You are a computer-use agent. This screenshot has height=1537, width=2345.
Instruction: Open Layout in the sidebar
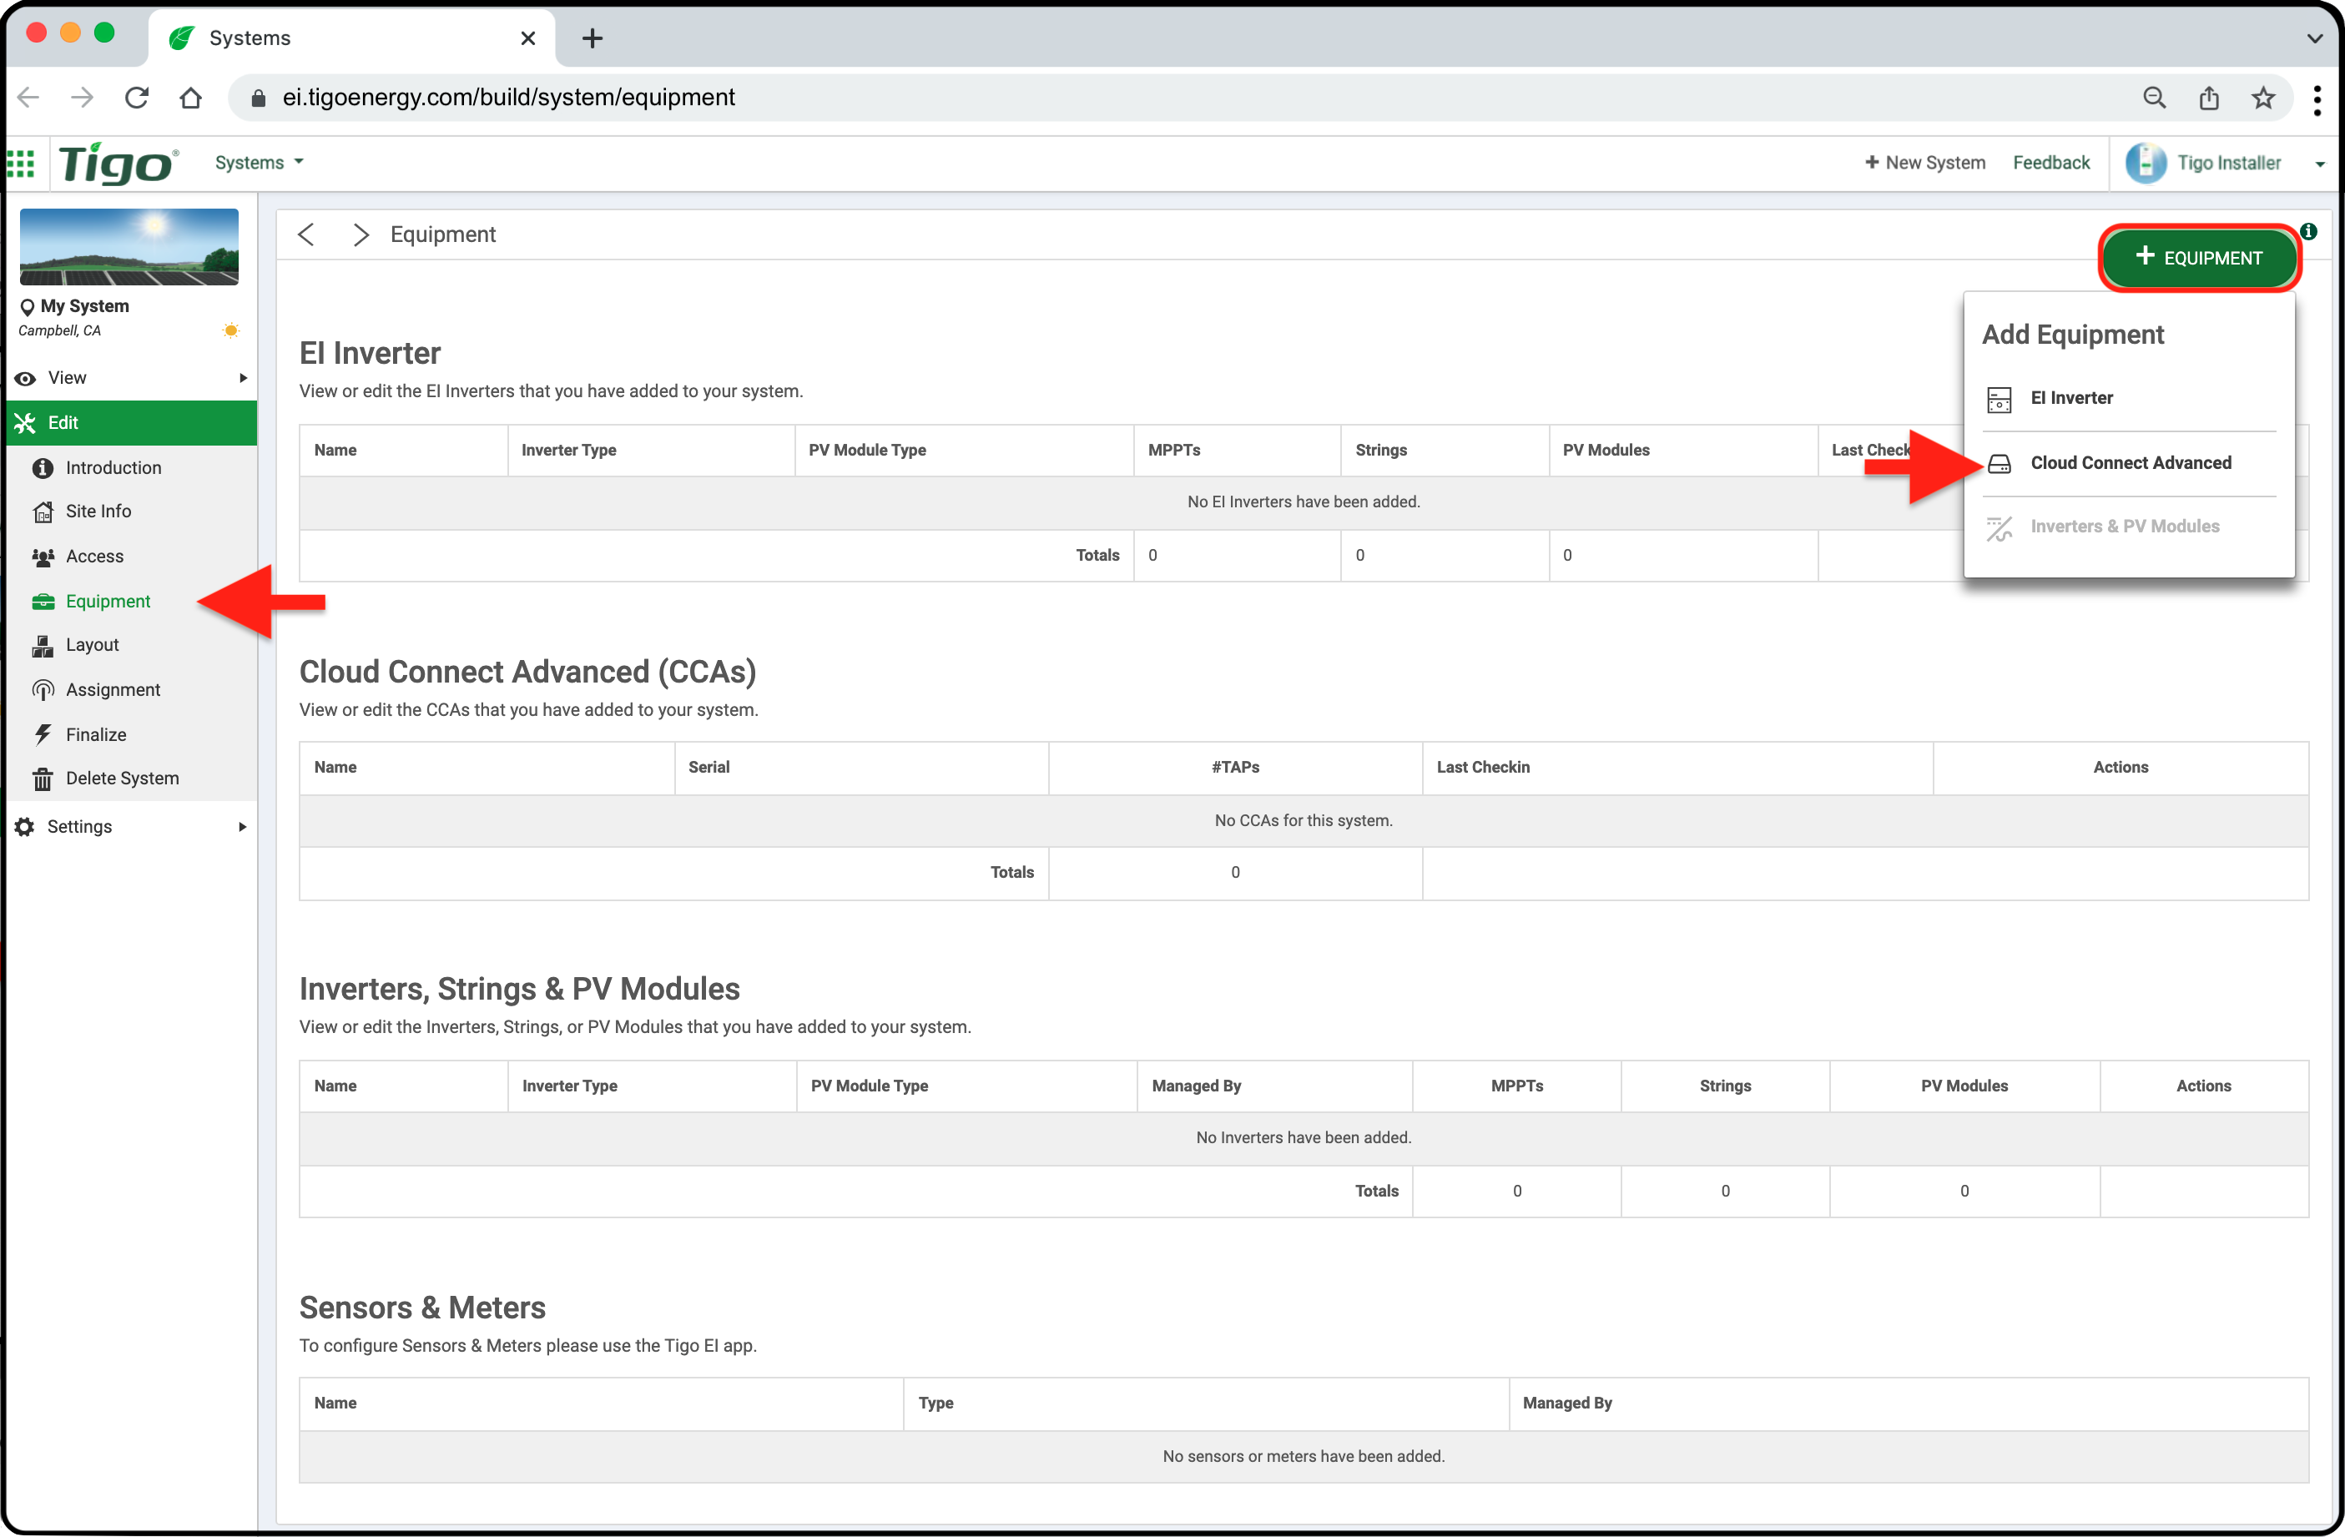(x=92, y=645)
